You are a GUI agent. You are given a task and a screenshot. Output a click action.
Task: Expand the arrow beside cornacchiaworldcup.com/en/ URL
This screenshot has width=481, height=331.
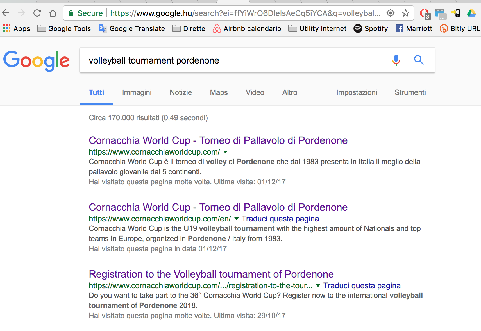tap(237, 219)
